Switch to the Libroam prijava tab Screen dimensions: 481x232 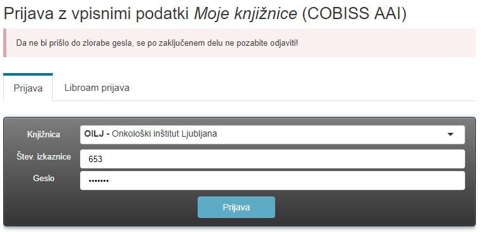click(97, 88)
